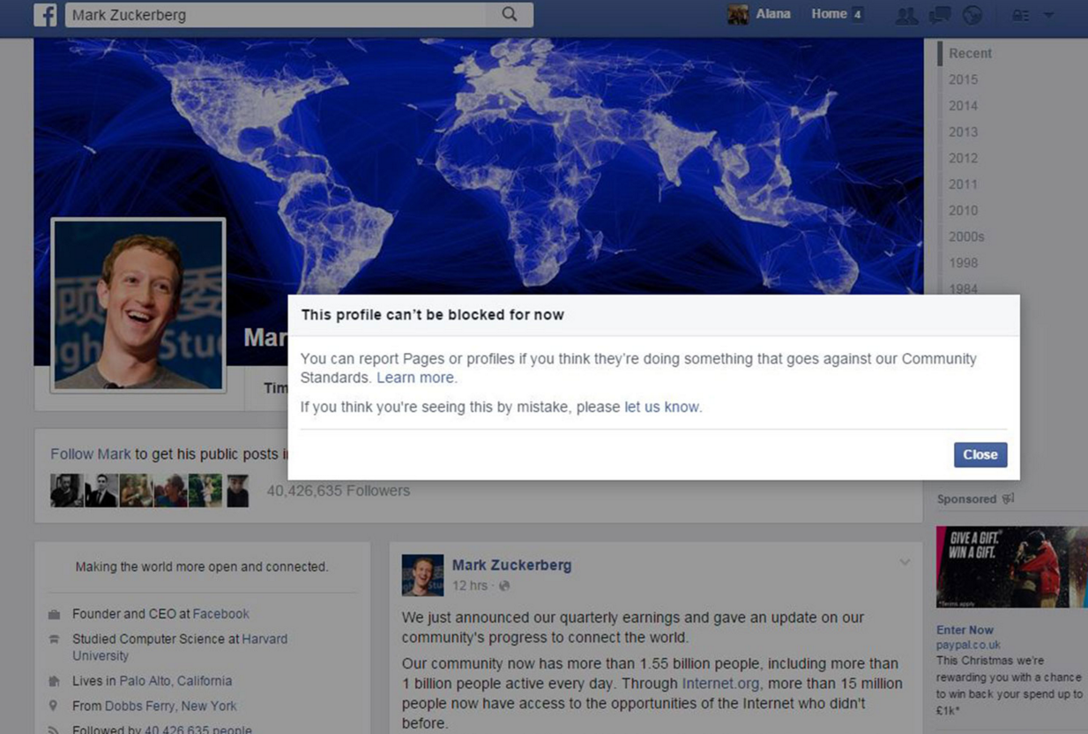
Task: Jump to 2000s in timeline navigator
Action: 966,236
